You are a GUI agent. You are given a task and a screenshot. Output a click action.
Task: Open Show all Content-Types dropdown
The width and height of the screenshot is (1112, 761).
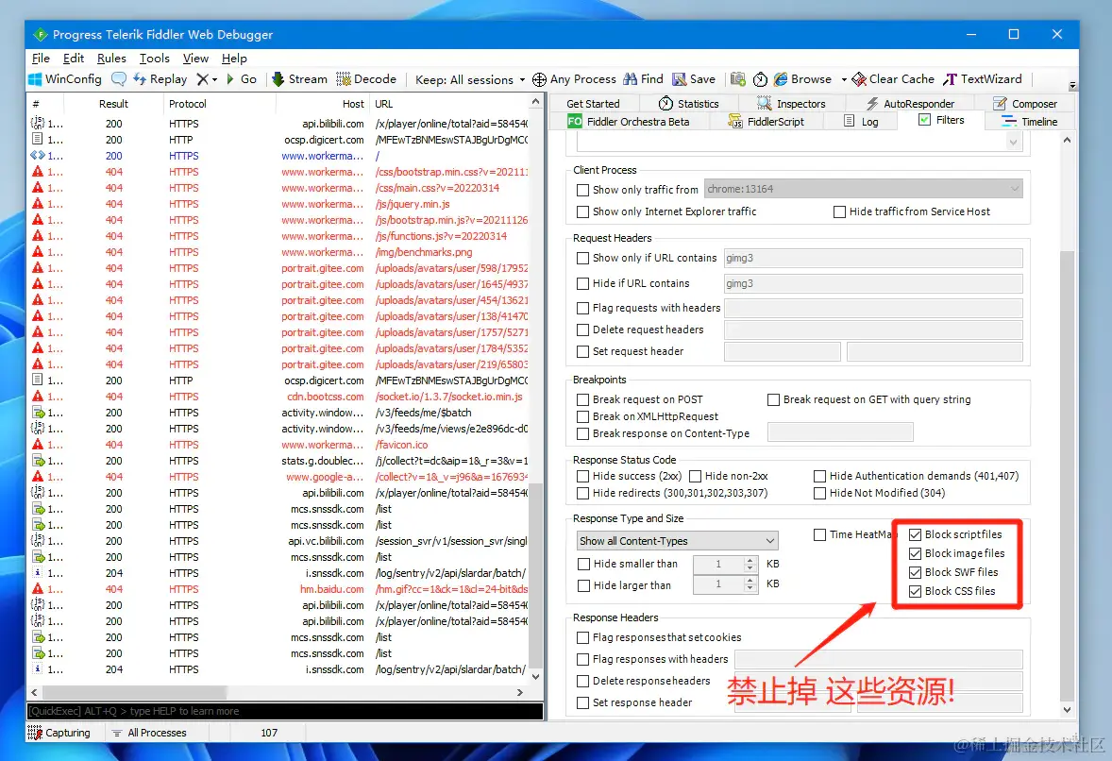click(x=677, y=541)
